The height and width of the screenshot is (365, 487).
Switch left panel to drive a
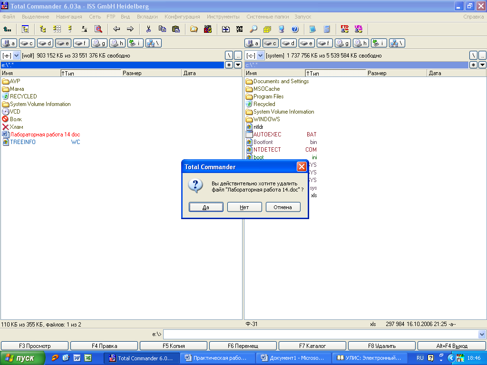[x=9, y=43]
